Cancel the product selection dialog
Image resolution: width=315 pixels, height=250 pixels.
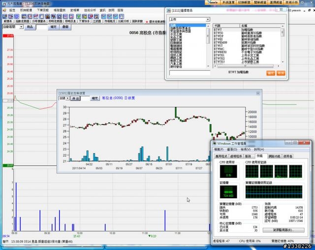(x=281, y=73)
